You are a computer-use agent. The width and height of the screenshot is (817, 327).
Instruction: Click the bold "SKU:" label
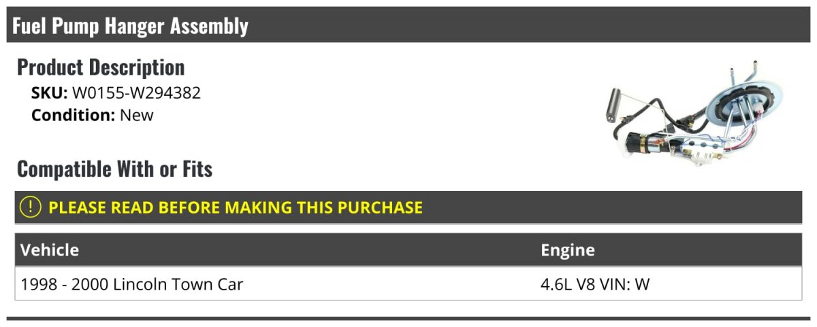(x=50, y=93)
